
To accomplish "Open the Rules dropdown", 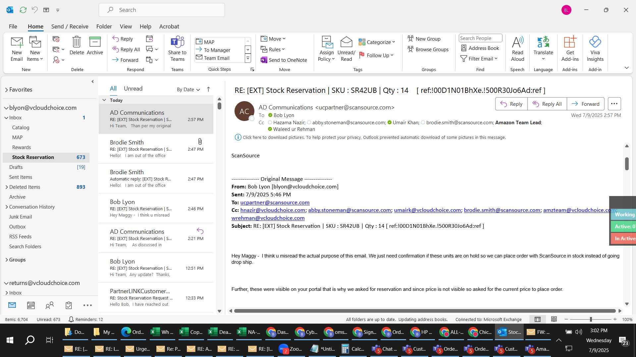I will pyautogui.click(x=273, y=49).
